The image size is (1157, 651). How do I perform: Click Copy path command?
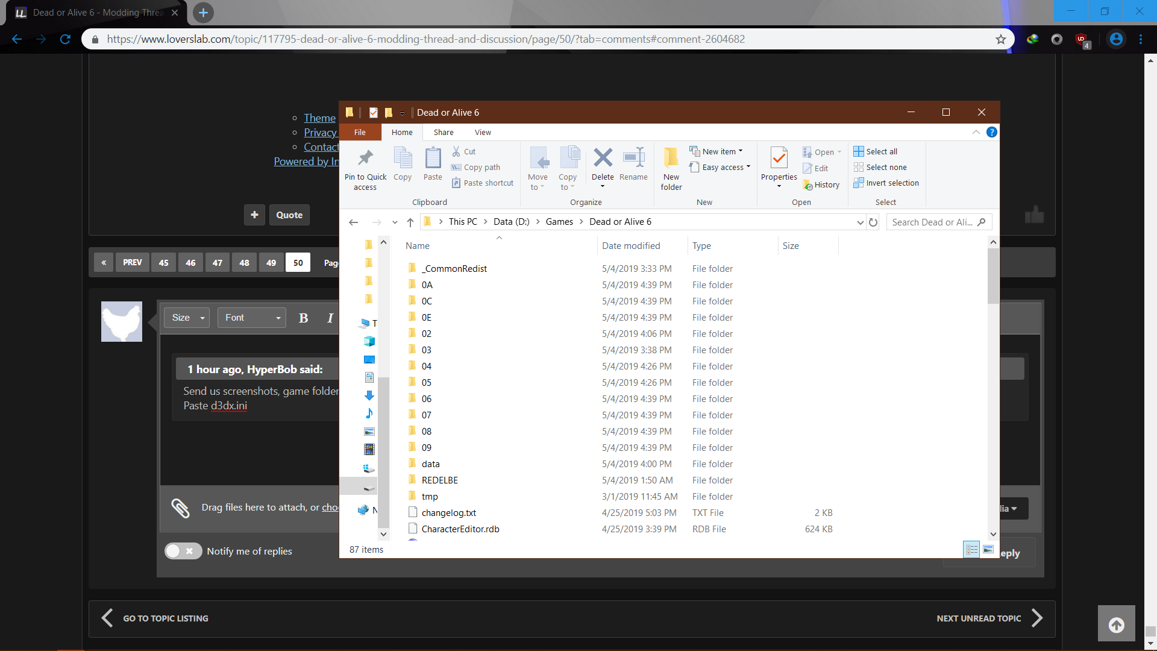pos(475,167)
